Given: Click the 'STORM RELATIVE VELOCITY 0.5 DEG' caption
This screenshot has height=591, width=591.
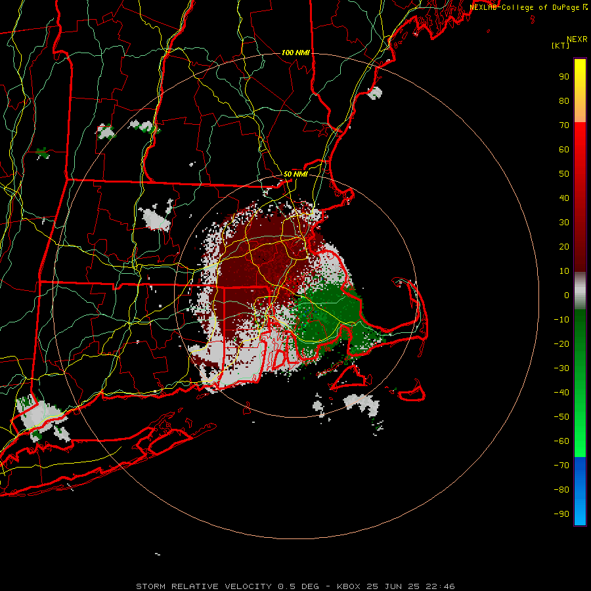Looking at the screenshot, I should 227,586.
